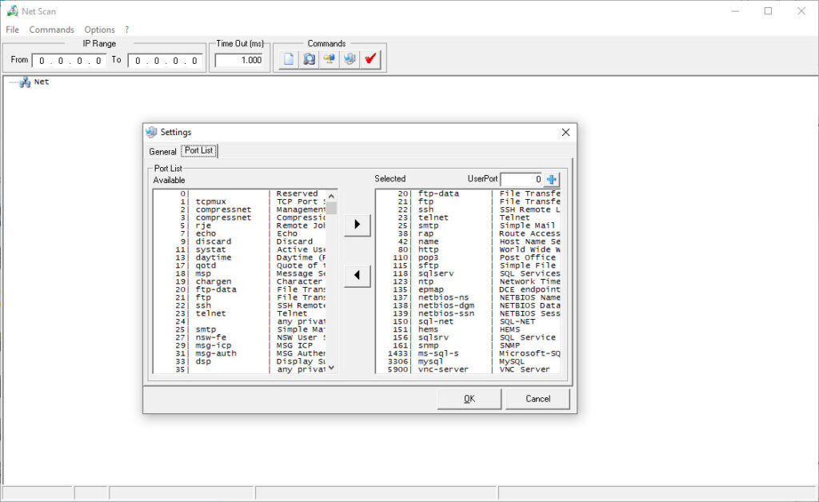Select port 19 chargen in Available list
Image resolution: width=819 pixels, height=502 pixels.
coord(240,282)
